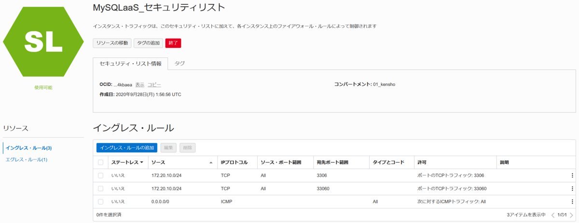Click 使用可能 status label
The width and height of the screenshot is (579, 223).
click(43, 87)
